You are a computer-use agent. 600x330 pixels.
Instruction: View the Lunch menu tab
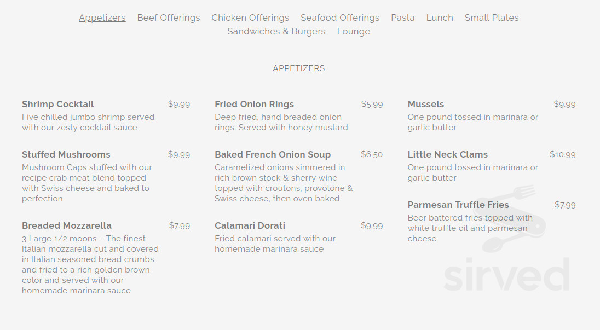tap(440, 18)
